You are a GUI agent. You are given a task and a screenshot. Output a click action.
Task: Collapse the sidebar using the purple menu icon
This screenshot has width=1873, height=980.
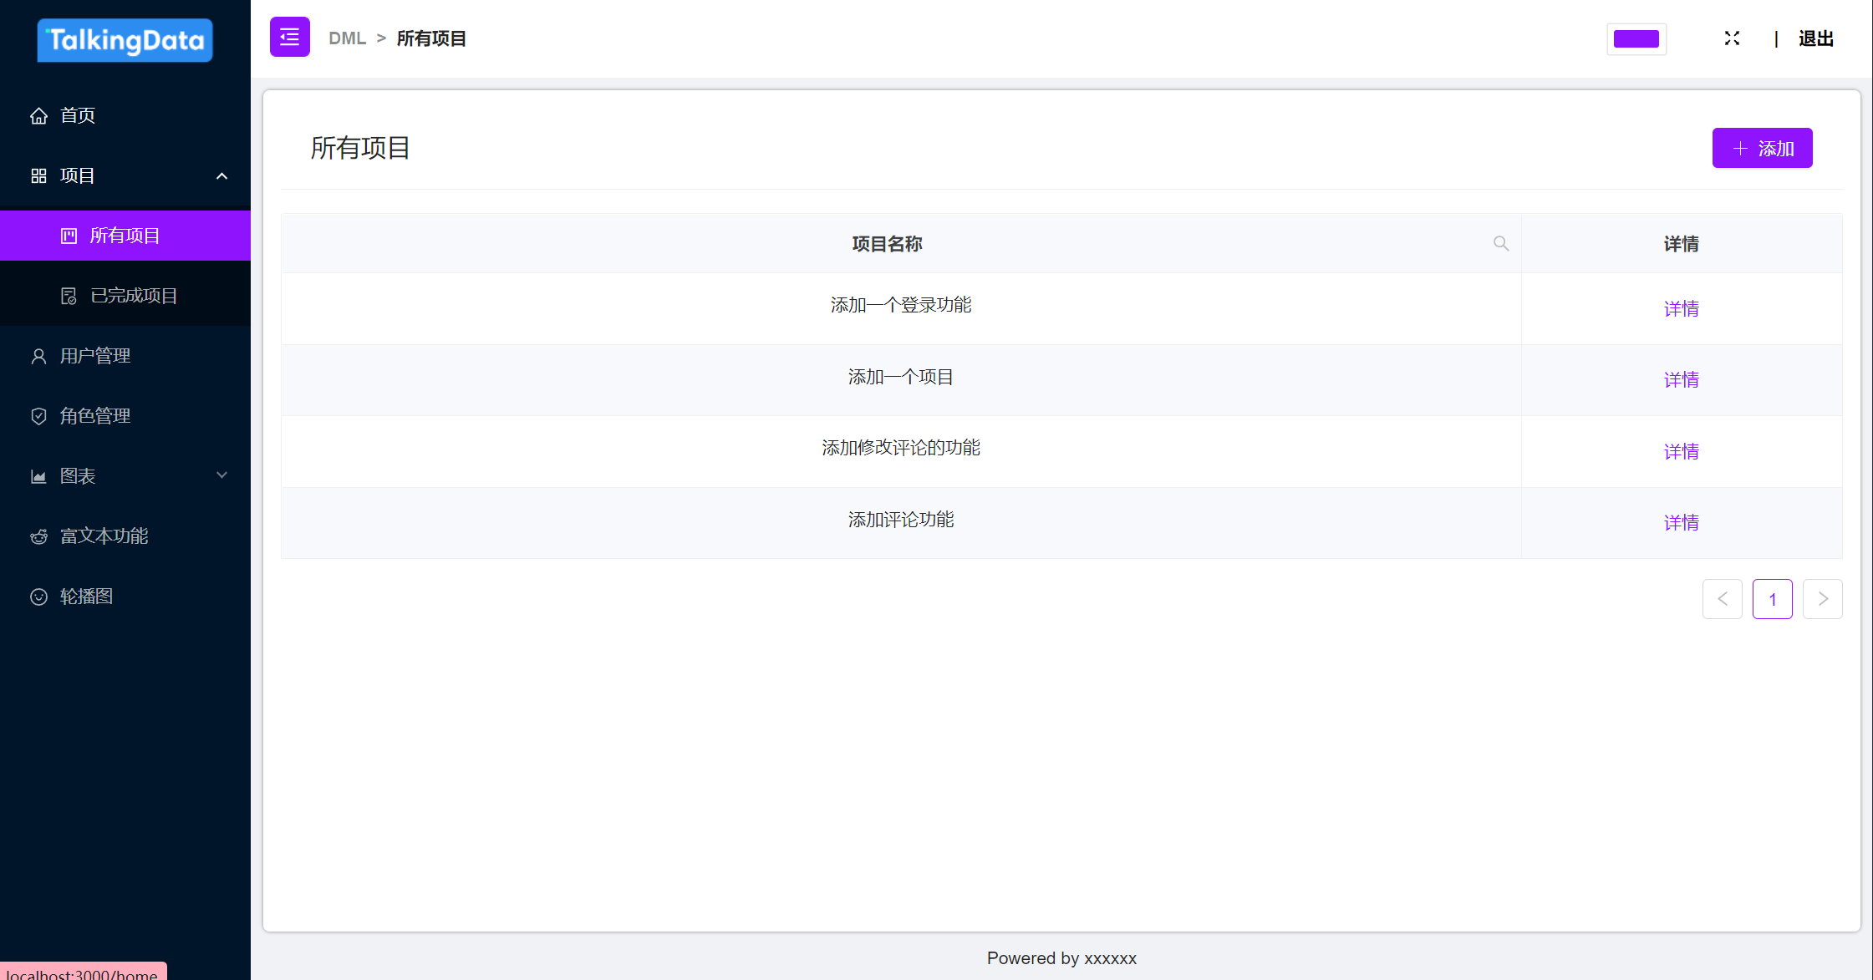pyautogui.click(x=289, y=37)
